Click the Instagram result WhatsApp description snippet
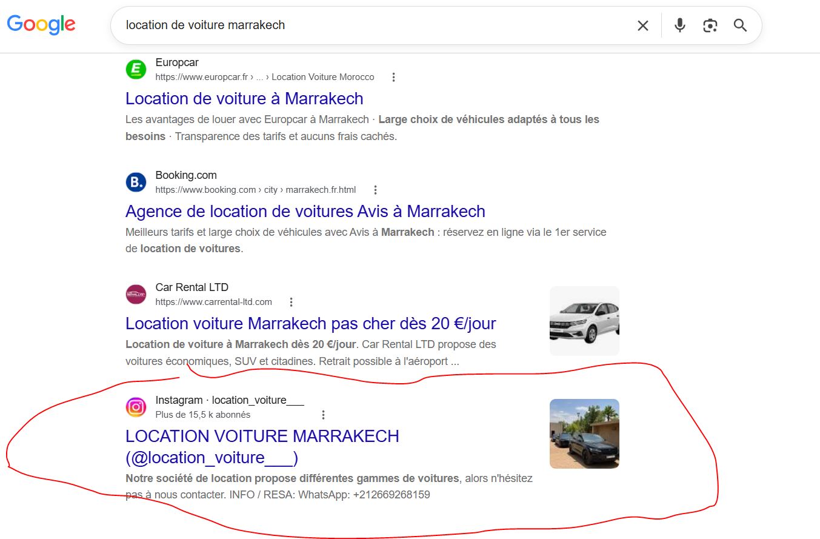 [329, 487]
